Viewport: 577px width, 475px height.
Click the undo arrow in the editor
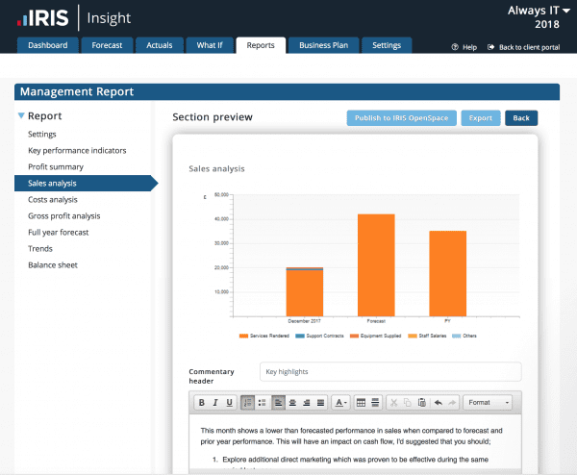[x=439, y=402]
